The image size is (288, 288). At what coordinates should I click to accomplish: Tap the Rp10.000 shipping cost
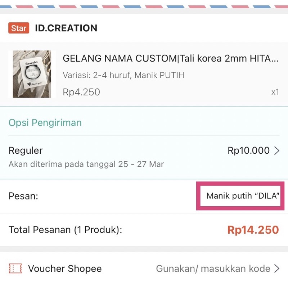click(248, 150)
